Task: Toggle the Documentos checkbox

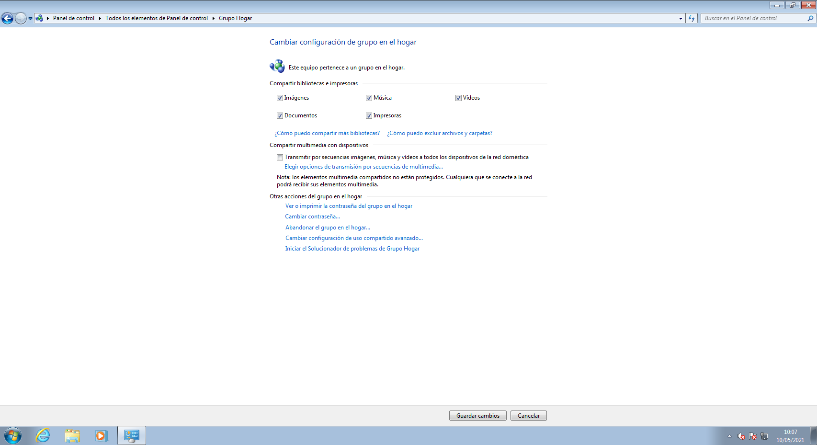Action: coord(280,115)
